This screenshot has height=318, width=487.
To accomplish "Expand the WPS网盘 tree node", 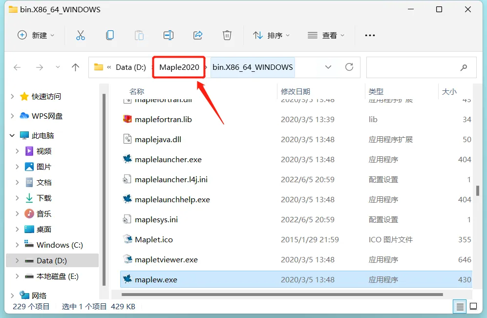I will [x=12, y=116].
